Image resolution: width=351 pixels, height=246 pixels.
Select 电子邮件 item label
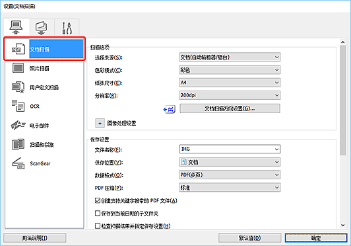pyautogui.click(x=39, y=126)
